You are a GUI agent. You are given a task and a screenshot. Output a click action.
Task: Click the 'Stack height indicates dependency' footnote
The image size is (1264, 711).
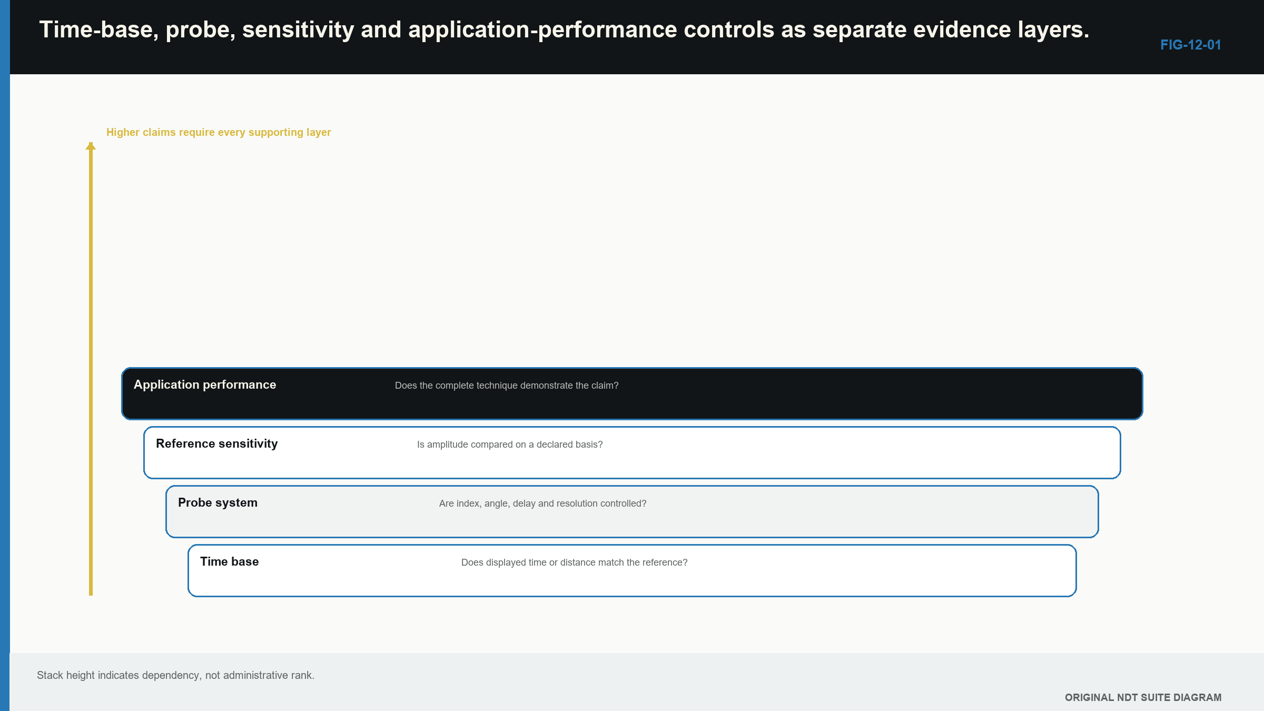pos(175,675)
